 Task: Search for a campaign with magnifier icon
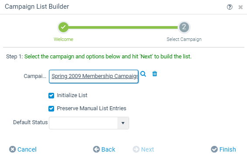(143, 74)
